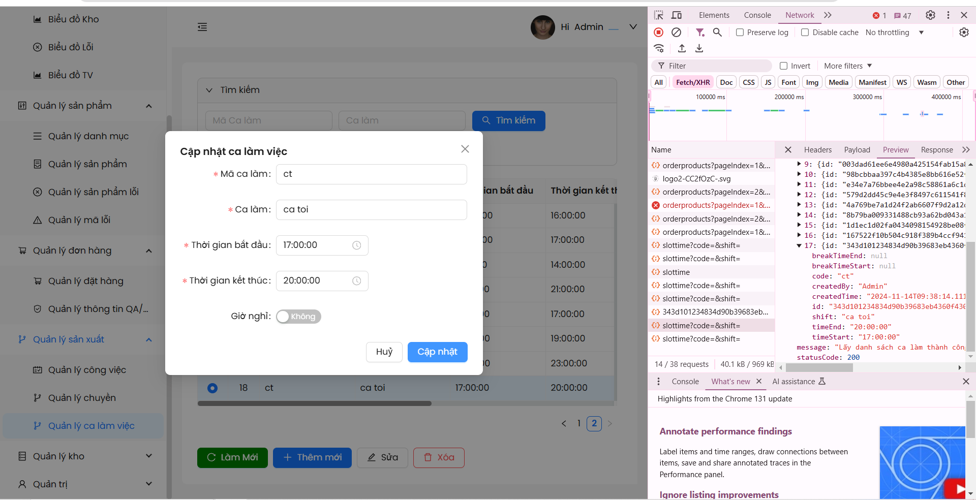The image size is (976, 500).
Task: Open the network search magnifier icon
Action: (x=717, y=33)
